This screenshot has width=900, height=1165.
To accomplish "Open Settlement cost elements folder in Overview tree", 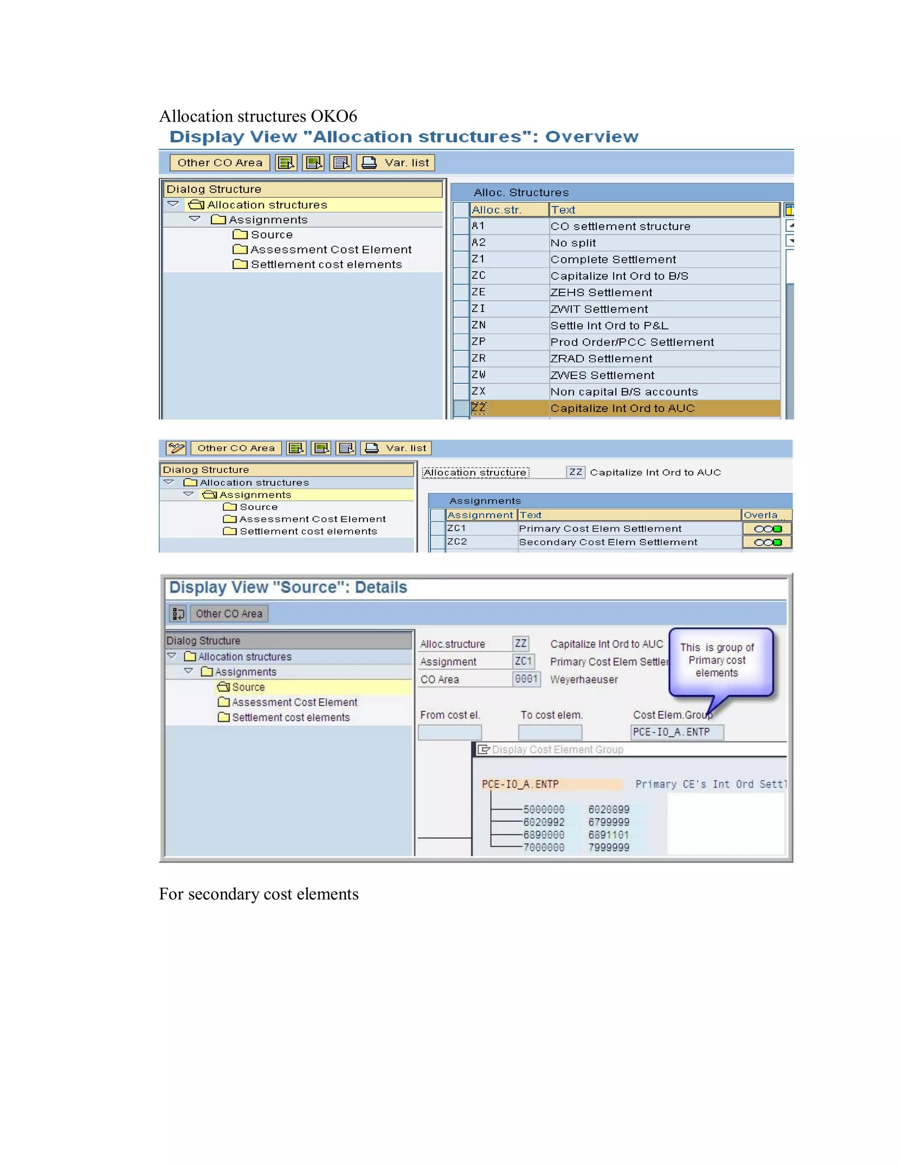I will [318, 265].
